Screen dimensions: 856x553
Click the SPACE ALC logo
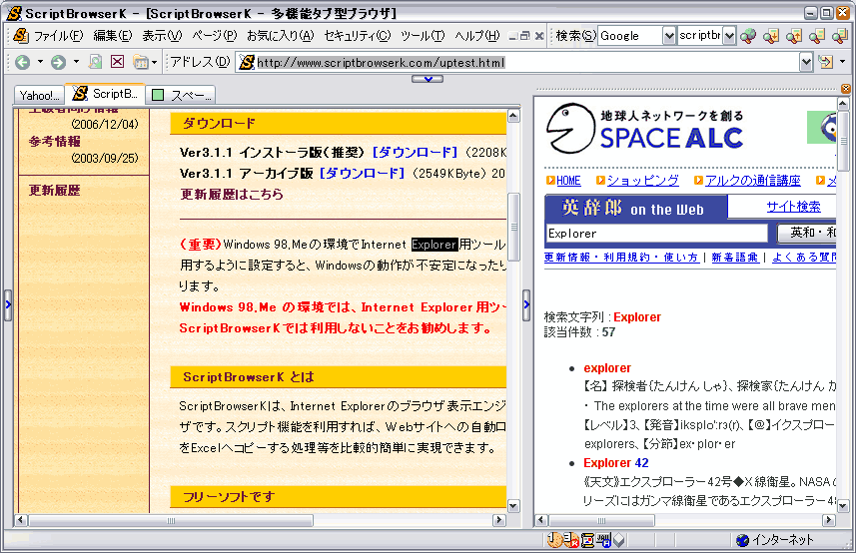646,129
